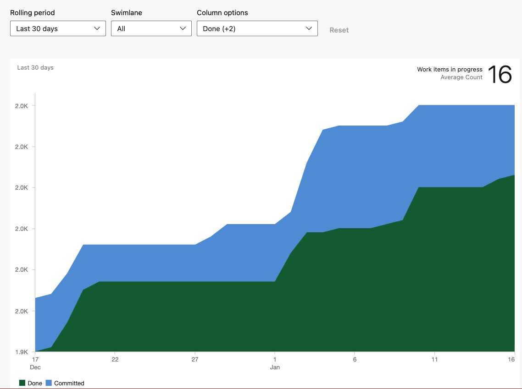Screen dimensions: 522x389
Task: Click the 22 x-axis date label
Action: (115, 359)
